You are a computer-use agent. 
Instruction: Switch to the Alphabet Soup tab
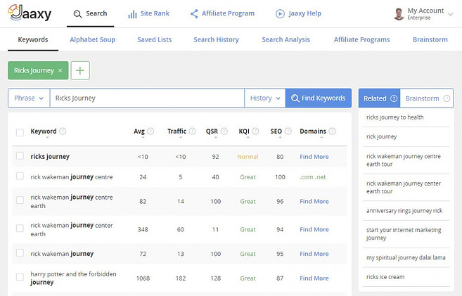click(x=93, y=39)
